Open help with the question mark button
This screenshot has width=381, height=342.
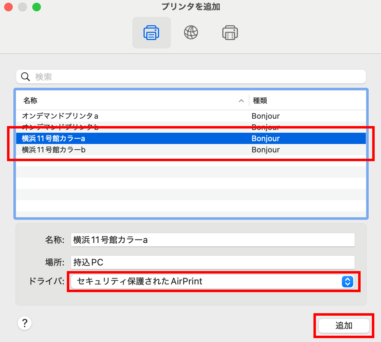click(25, 323)
